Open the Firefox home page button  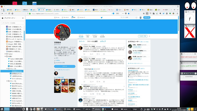(x=12, y=14)
